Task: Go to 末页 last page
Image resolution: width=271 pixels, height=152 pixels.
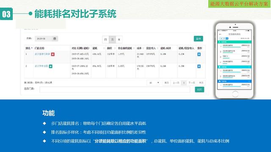Action: pyautogui.click(x=201, y=83)
